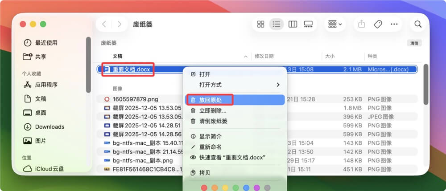Screen dimensions: 446x191
Task: Switch to gallery view
Action: (308, 24)
